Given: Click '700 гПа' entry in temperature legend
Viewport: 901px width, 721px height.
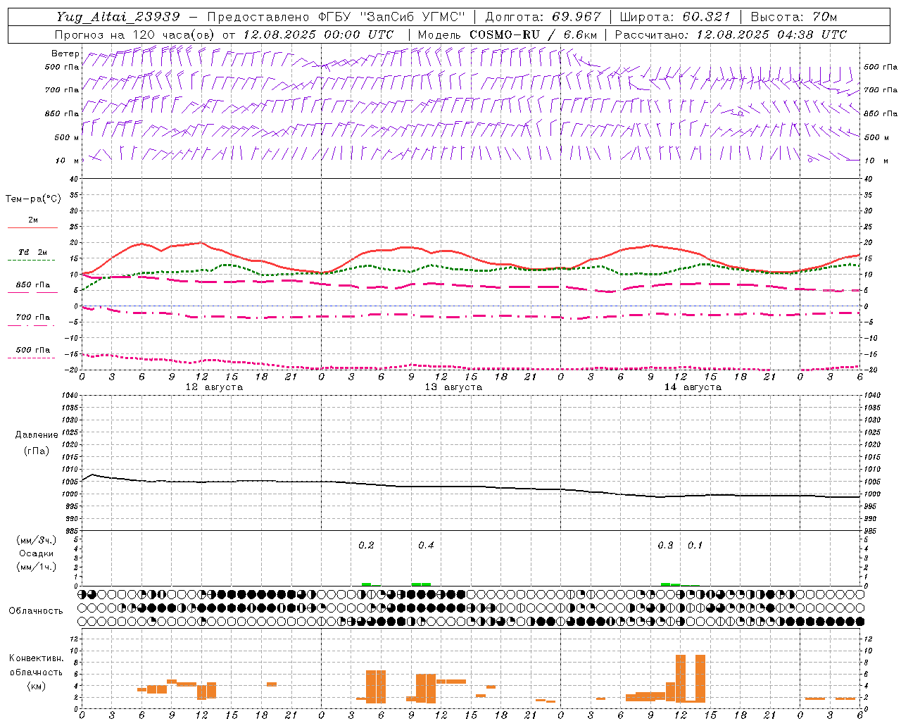Looking at the screenshot, I should [x=33, y=318].
